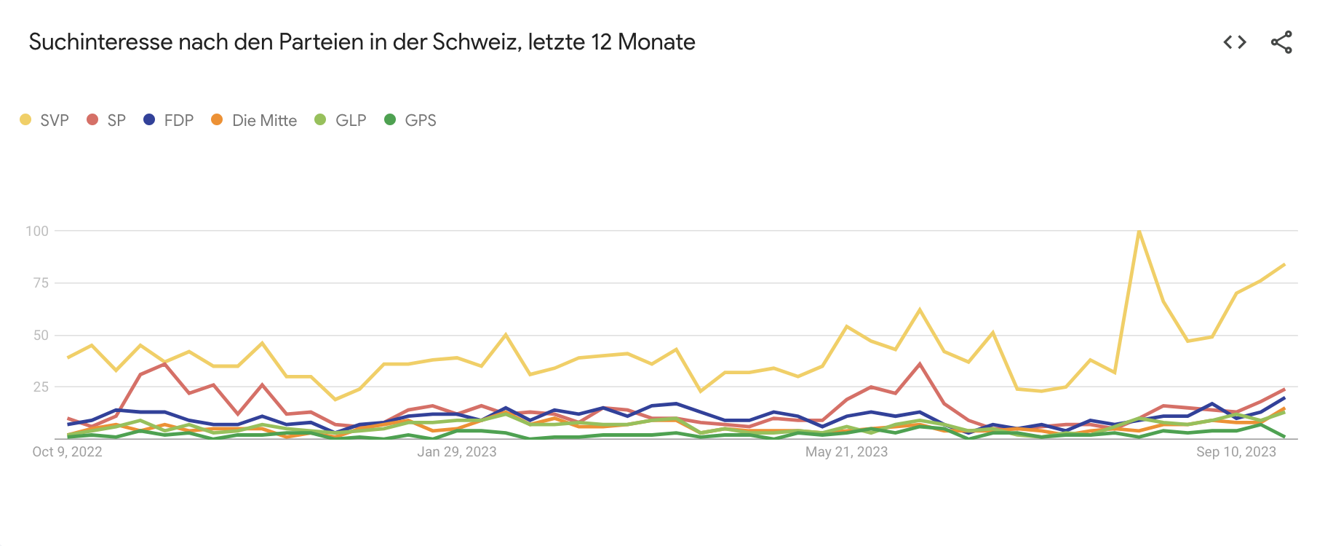Toggle the SVP legend label

coord(55,121)
